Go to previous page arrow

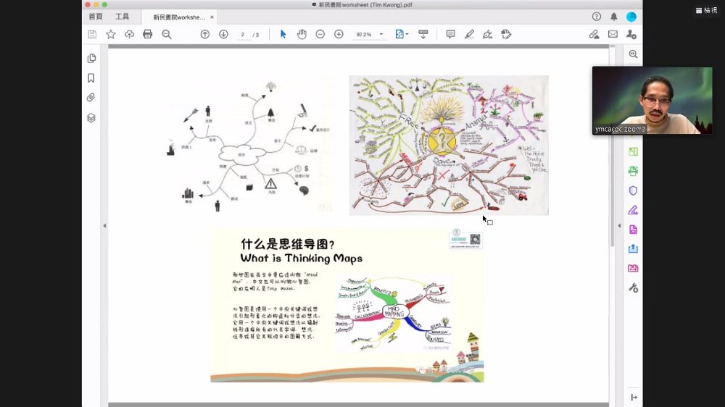point(205,34)
